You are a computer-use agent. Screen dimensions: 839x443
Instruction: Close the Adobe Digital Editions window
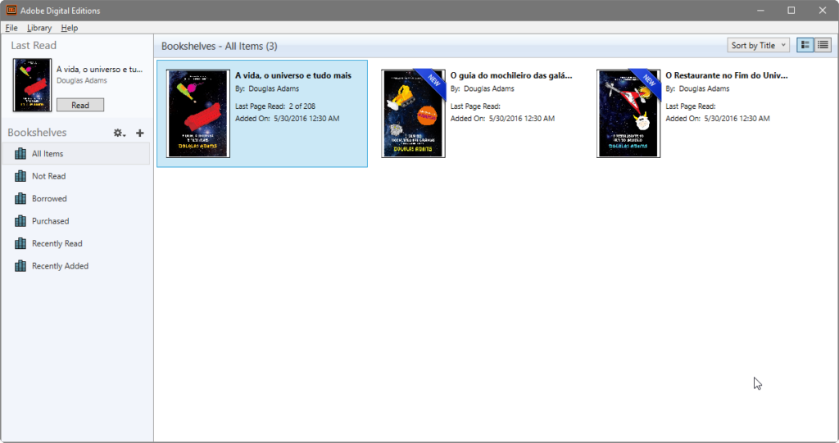823,10
